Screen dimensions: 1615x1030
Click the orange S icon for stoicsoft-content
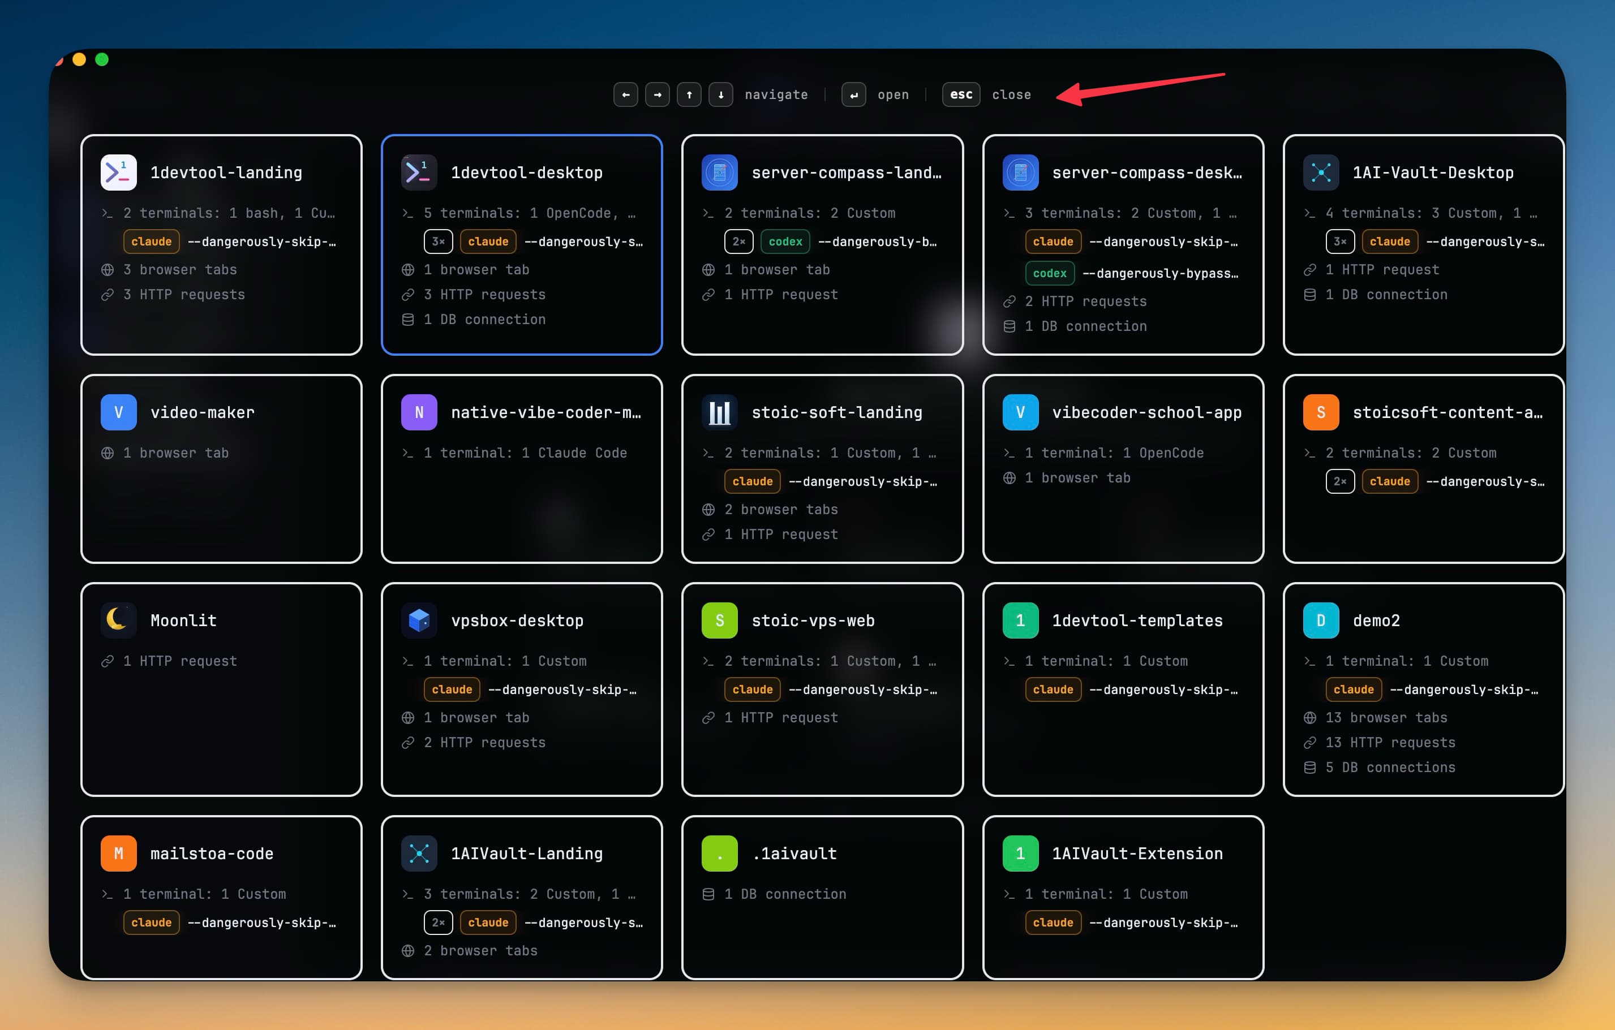[1321, 412]
